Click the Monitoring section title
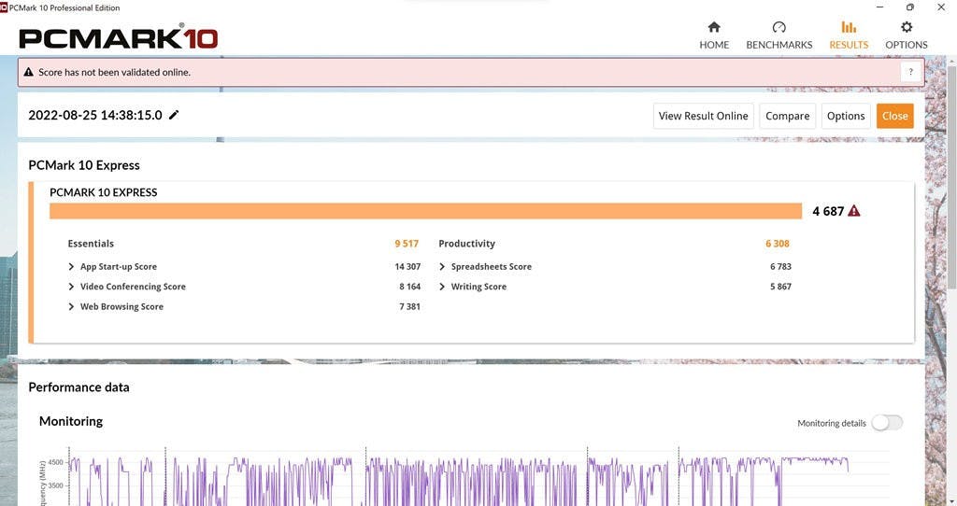This screenshot has height=506, width=957. [71, 421]
